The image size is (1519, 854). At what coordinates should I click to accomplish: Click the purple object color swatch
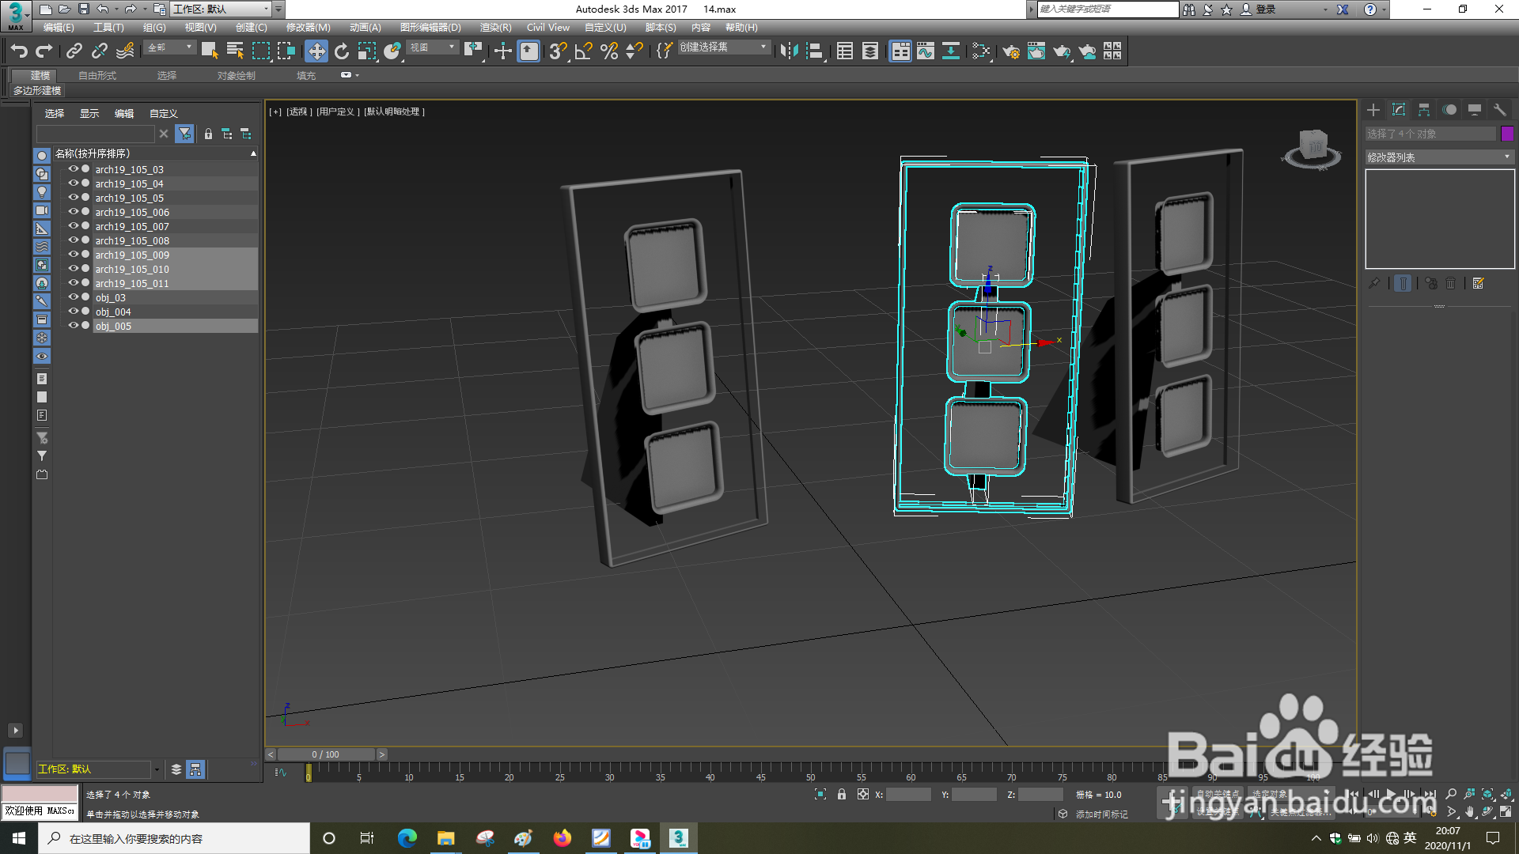pos(1507,134)
